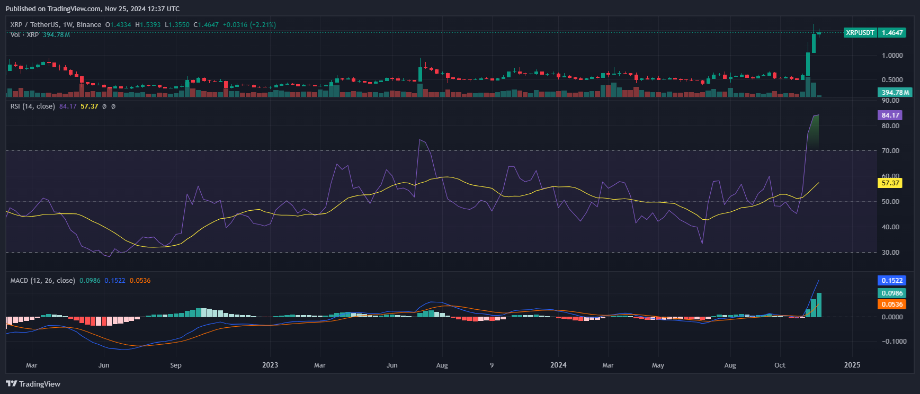Click the green 0.0986 histogram value tag

892,293
